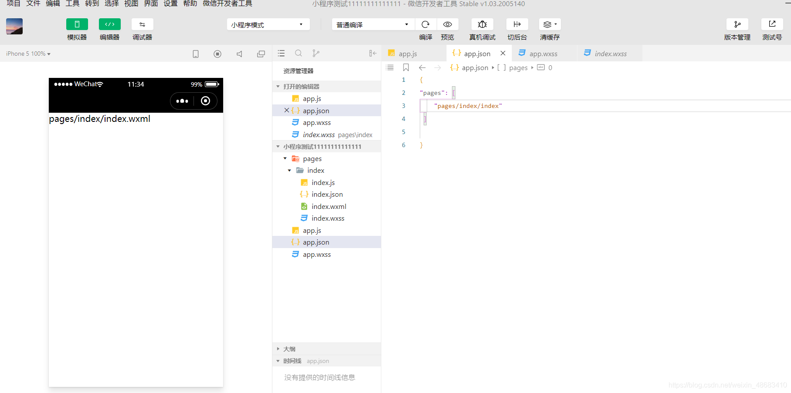Click the search icon in sidebar
791x393 pixels.
tap(299, 53)
